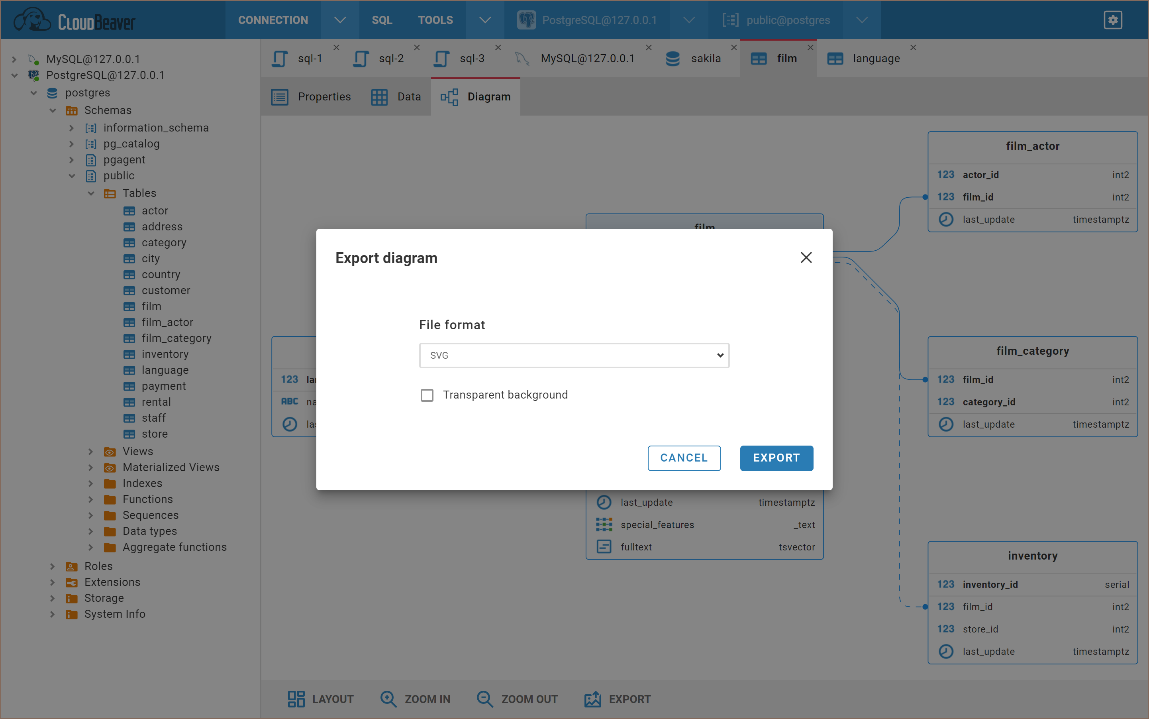Click the EXPORT button in the dialog

click(776, 458)
